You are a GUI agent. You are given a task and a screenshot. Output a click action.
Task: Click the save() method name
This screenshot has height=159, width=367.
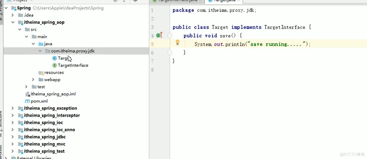(x=225, y=36)
